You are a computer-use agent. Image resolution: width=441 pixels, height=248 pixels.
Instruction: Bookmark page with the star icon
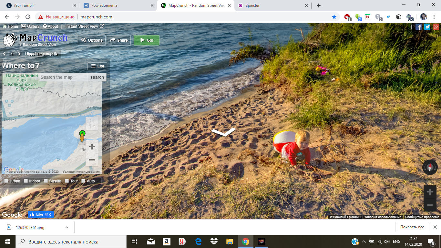pyautogui.click(x=334, y=17)
